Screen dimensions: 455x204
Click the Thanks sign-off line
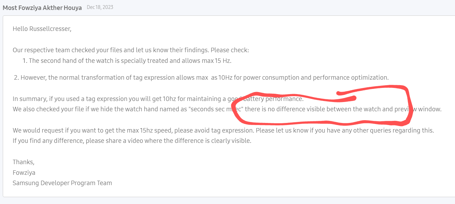point(24,162)
